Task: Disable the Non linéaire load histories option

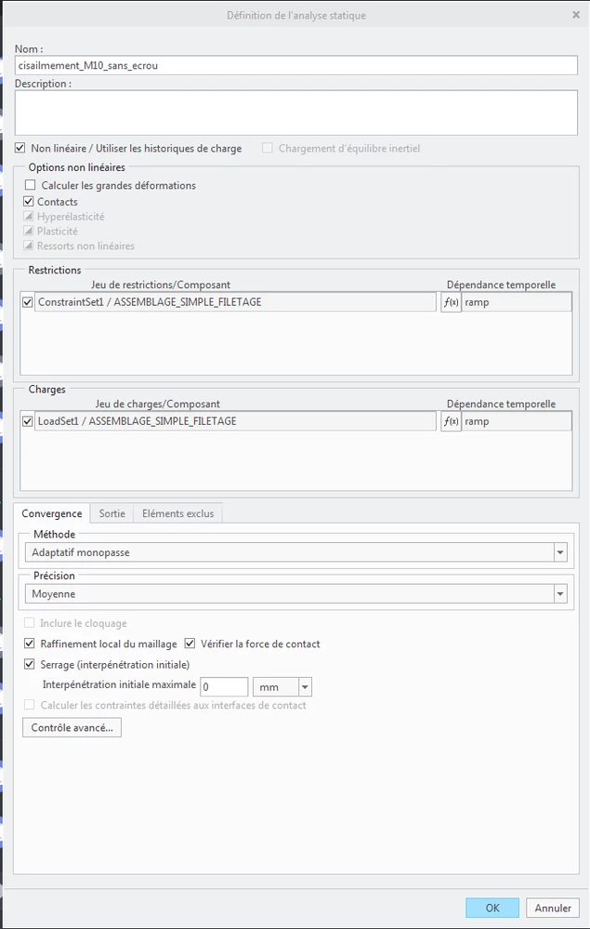Action: click(20, 147)
